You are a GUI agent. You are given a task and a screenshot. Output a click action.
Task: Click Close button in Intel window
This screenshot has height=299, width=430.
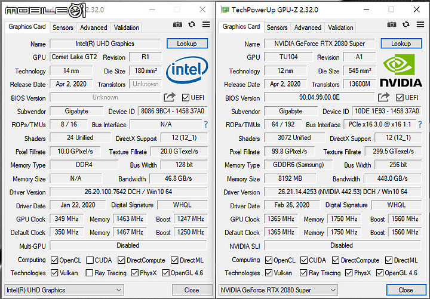point(192,290)
